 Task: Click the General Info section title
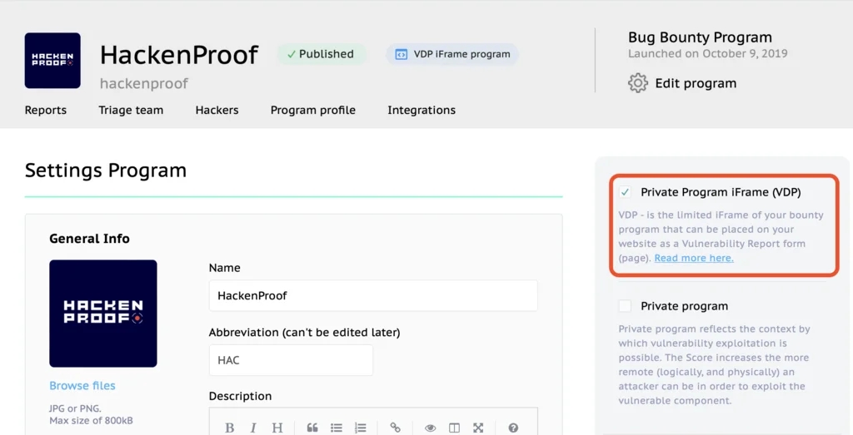point(89,239)
